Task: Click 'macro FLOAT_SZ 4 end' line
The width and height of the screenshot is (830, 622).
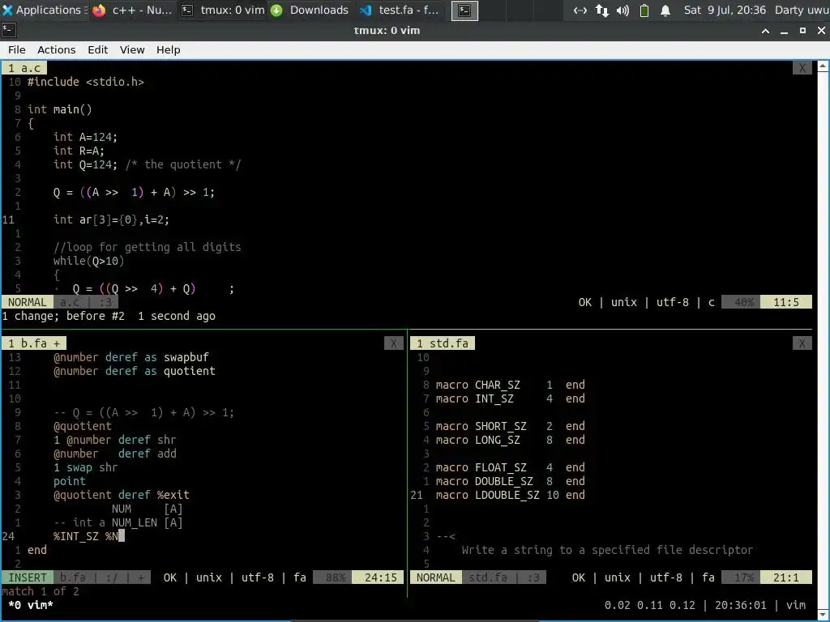Action: click(x=511, y=467)
